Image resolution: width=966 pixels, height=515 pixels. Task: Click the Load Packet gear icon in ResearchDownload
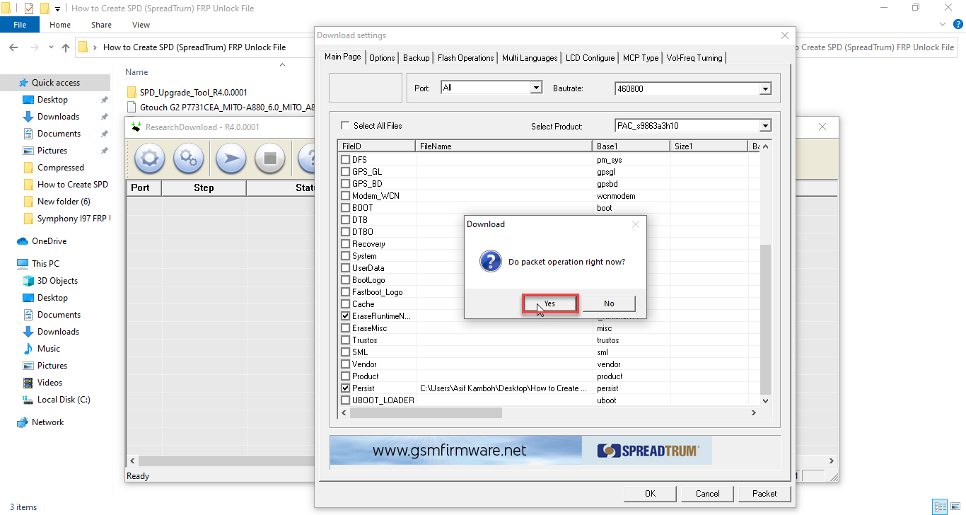149,158
